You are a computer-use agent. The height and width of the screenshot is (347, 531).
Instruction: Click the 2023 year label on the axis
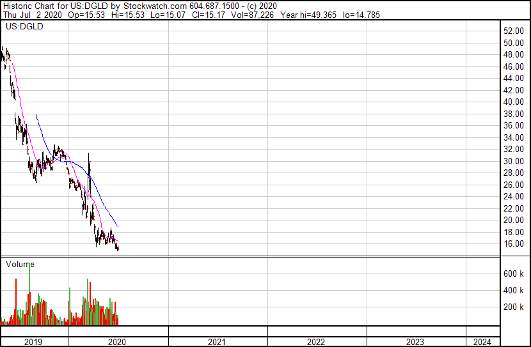415,342
